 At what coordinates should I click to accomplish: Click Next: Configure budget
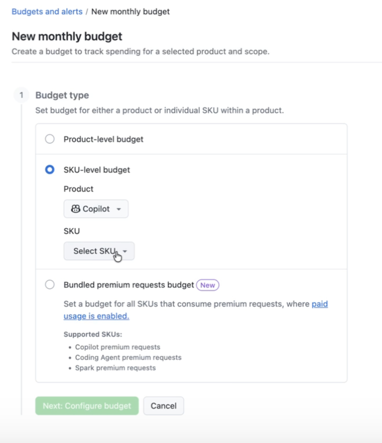point(87,405)
